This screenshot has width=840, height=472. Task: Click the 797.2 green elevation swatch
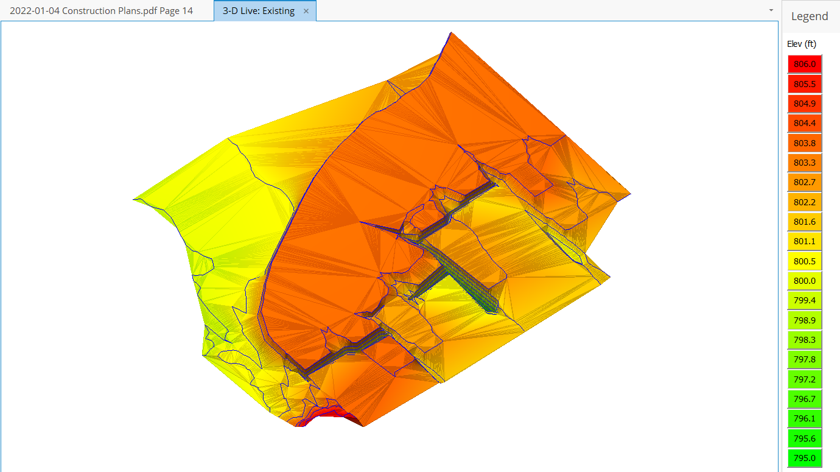[804, 379]
